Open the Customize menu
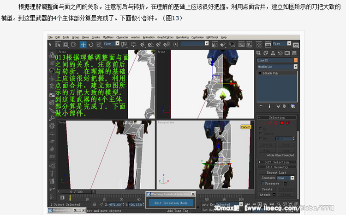The height and width of the screenshot is (215, 346). pyautogui.click(x=197, y=37)
